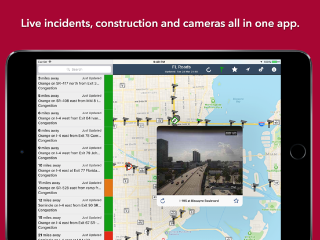This screenshot has width=320, height=240.
Task: Click the battery indicator in status bar
Action: point(275,62)
